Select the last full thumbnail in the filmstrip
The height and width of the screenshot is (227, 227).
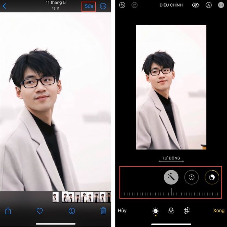pos(102,197)
